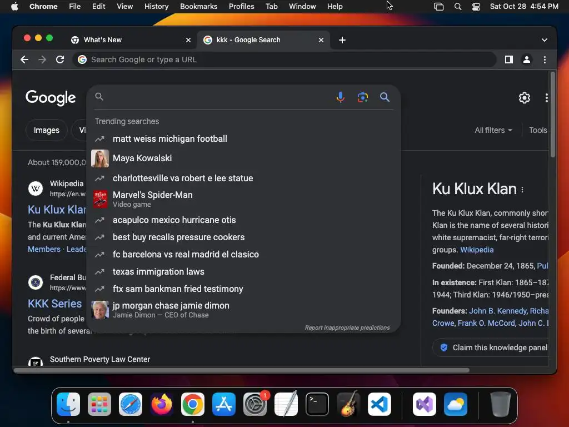Select Marvel's Spider-Man video game suggestion
This screenshot has width=569, height=427.
point(243,200)
